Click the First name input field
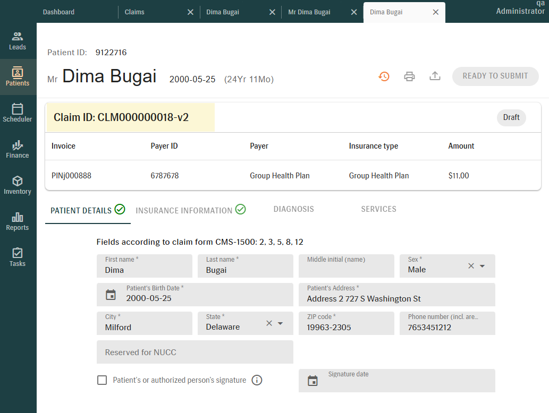Screen dimensions: 549x413 click(x=144, y=266)
